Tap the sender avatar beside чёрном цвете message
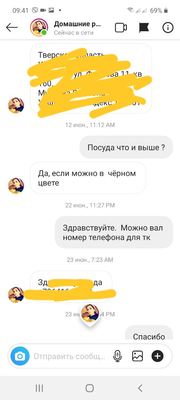This screenshot has width=180, height=400. tap(16, 186)
